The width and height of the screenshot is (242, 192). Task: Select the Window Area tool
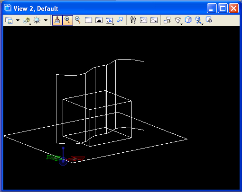tap(88, 20)
